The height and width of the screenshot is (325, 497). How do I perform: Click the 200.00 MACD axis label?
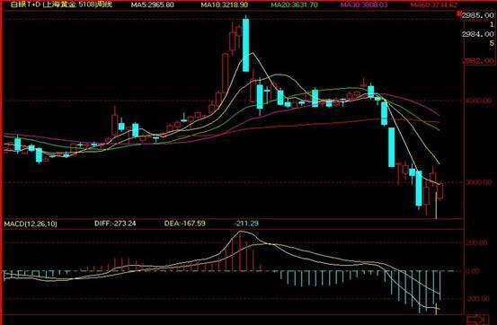[x=476, y=242]
